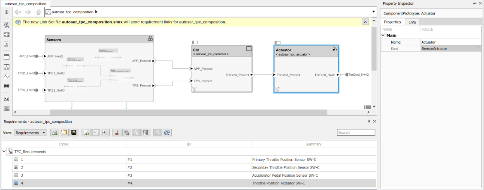Viewport: 484px width, 190px height.
Task: Click the square icon on Ctrl block header
Action: (x=249, y=48)
